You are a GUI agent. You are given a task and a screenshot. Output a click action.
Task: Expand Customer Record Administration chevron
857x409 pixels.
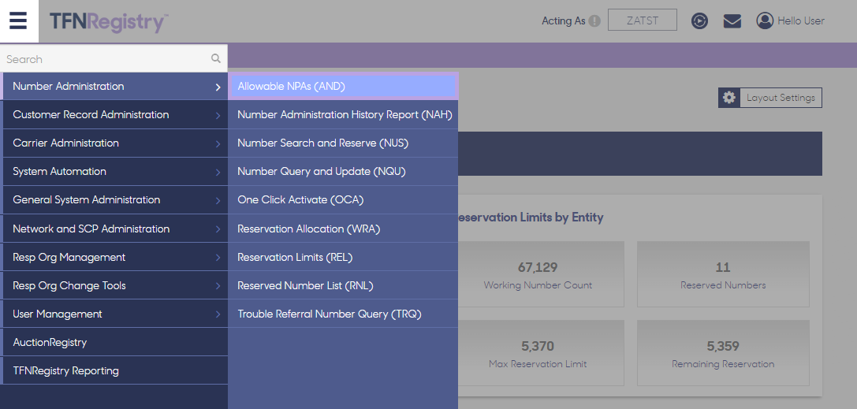click(218, 116)
